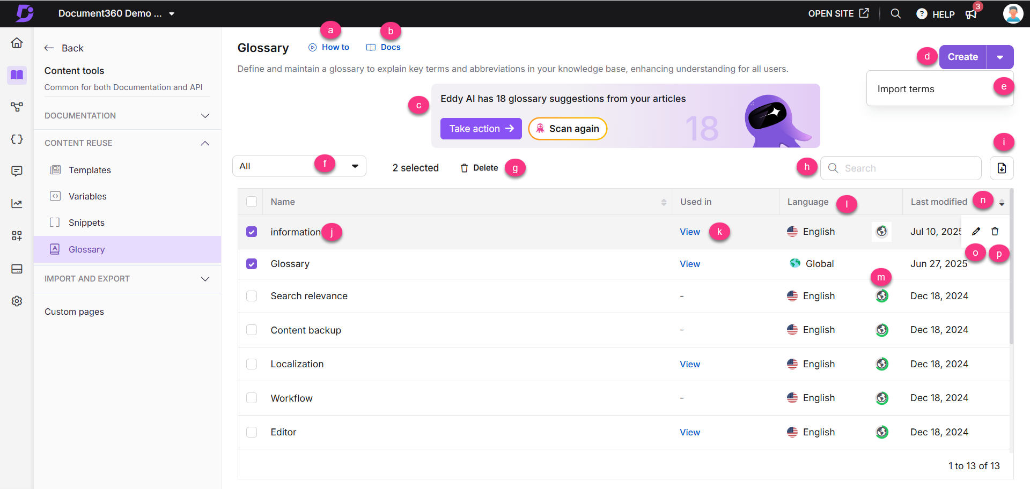Open the API documentation curly-braces icon
The height and width of the screenshot is (489, 1030).
tap(17, 139)
